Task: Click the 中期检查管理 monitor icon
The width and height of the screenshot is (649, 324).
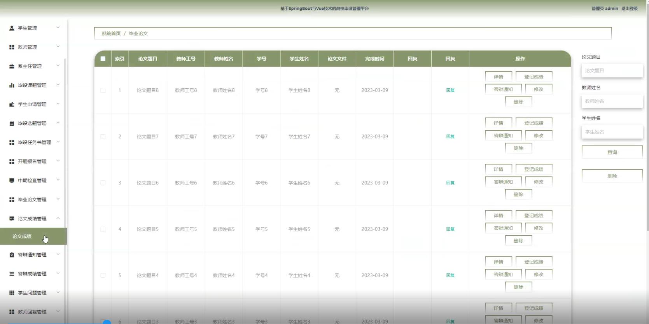Action: coord(12,180)
